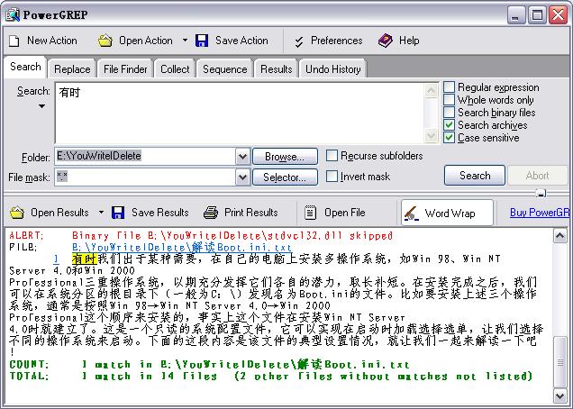Toggle Word Wrap with its icon

[x=412, y=214]
